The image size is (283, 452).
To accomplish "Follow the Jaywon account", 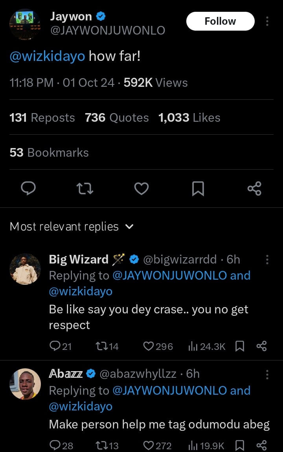I will pos(220,21).
